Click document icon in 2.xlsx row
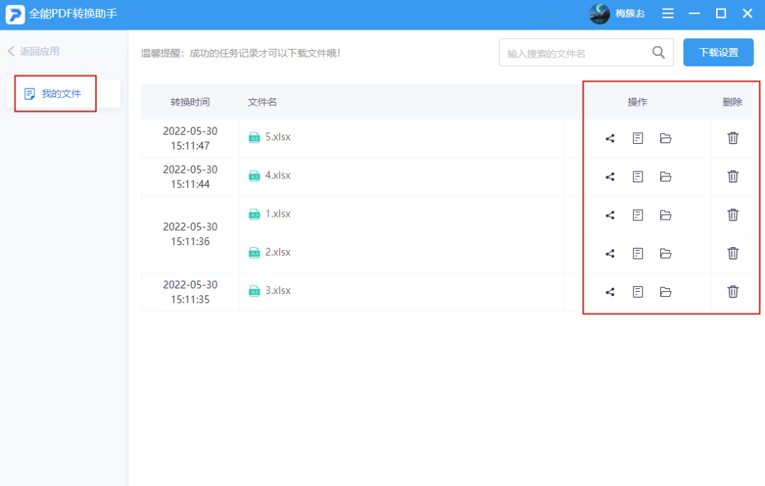The image size is (765, 486). (x=637, y=253)
